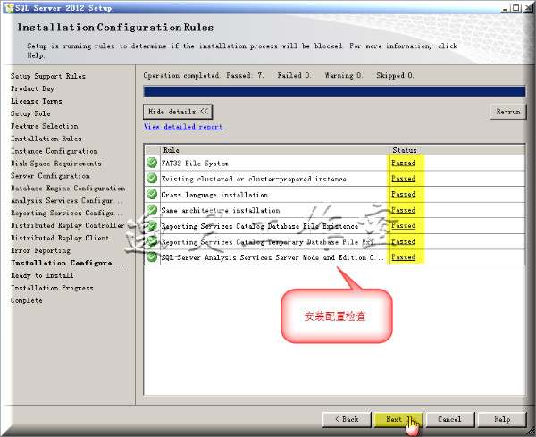The width and height of the screenshot is (536, 437).
Task: Select the Distributed Replay Client step
Action: pyautogui.click(x=60, y=238)
